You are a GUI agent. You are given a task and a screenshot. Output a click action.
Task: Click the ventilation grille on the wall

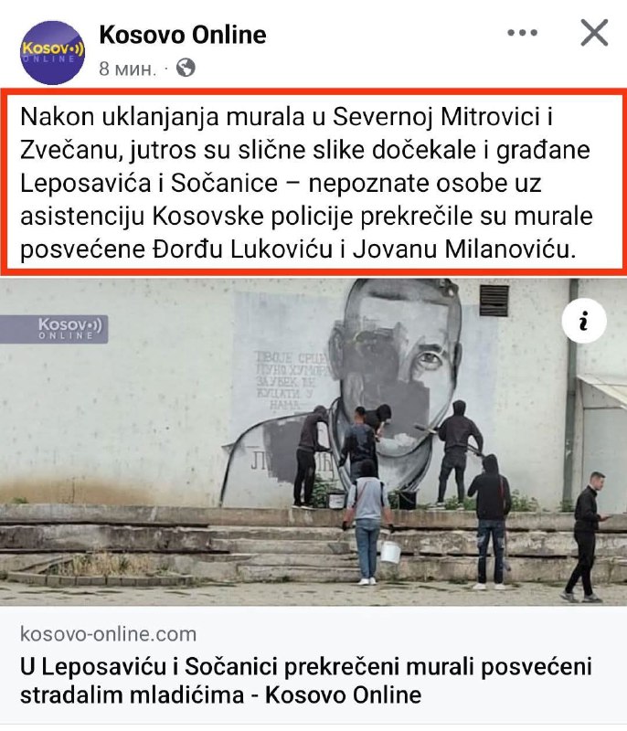[x=494, y=300]
